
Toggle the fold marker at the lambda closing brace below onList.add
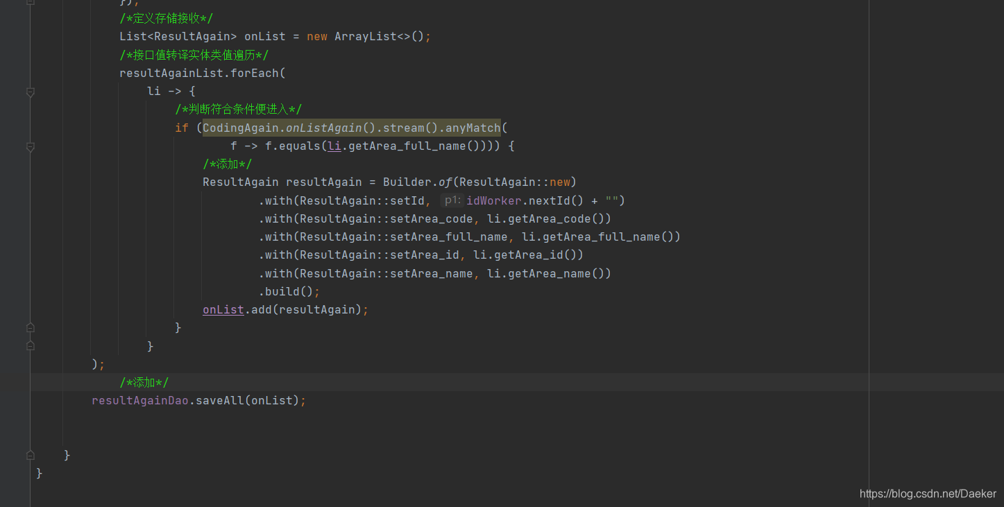coord(30,345)
